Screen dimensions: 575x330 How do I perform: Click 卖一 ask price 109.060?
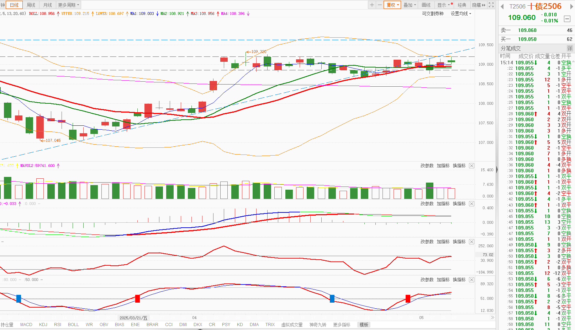(x=527, y=30)
